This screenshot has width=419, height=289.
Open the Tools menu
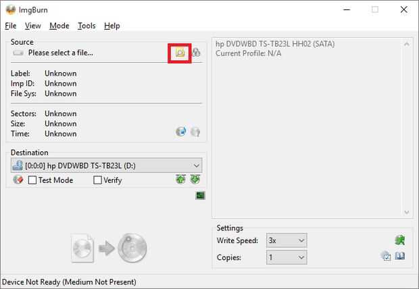click(x=87, y=26)
